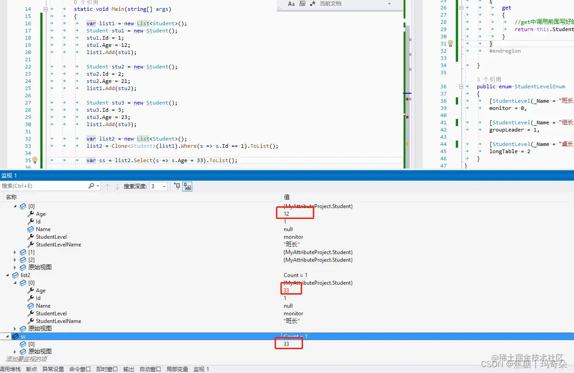
Task: Click the StudentLevelName value "班长" under list2
Action: (x=292, y=321)
